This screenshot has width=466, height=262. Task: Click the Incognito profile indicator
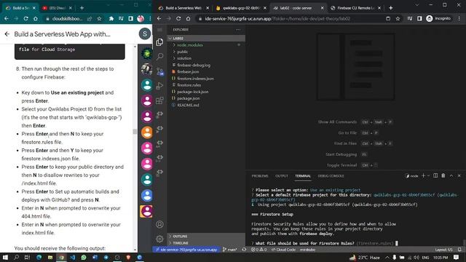point(438,18)
